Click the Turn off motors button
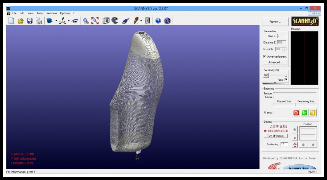Screen dimensions: 327x180 pos(275,136)
